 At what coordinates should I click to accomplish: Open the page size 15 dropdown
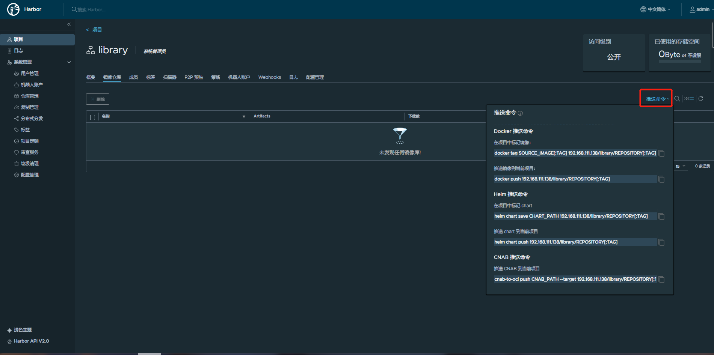681,166
